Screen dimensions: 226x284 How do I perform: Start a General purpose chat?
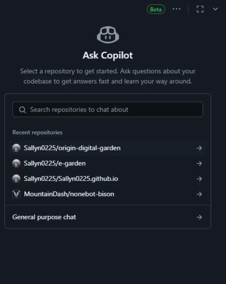click(44, 217)
